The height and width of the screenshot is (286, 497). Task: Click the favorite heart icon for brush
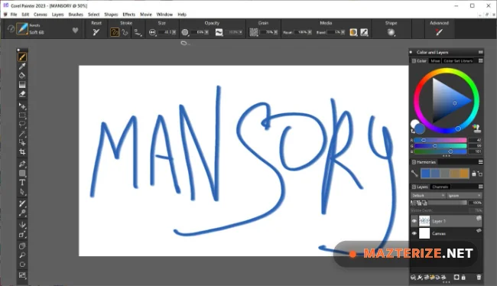[x=75, y=31]
